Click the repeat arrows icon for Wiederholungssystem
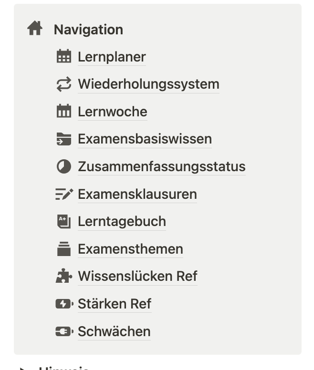 tap(63, 84)
